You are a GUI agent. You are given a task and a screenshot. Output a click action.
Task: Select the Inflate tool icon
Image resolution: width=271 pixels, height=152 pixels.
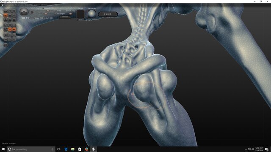6,19
